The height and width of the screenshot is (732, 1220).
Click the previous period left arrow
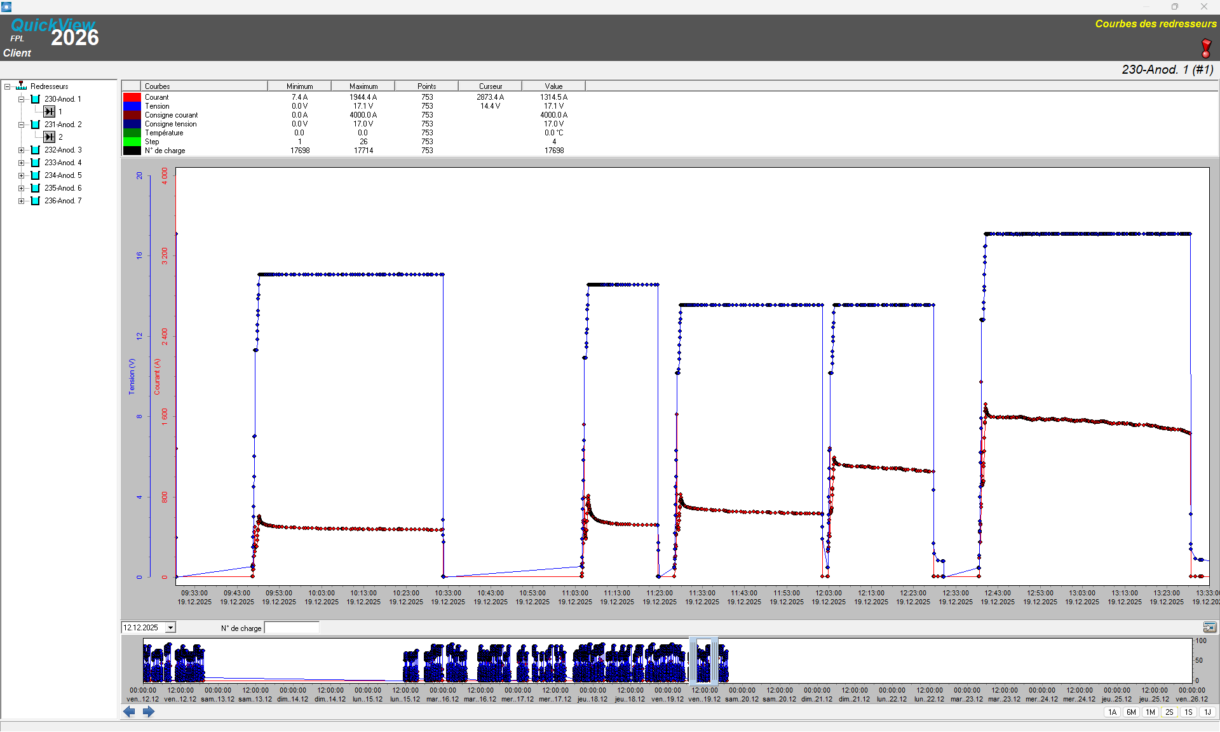click(130, 712)
